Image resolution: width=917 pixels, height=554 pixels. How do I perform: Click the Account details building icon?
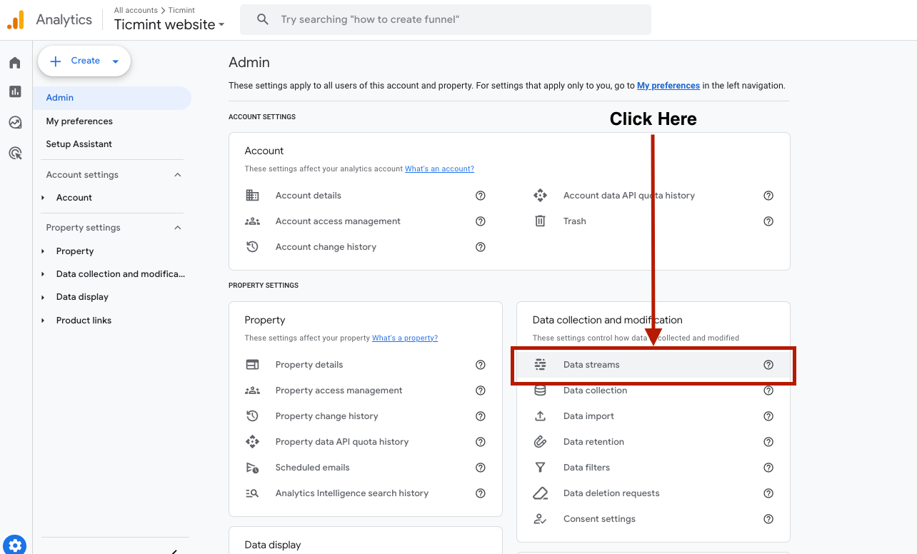(252, 196)
